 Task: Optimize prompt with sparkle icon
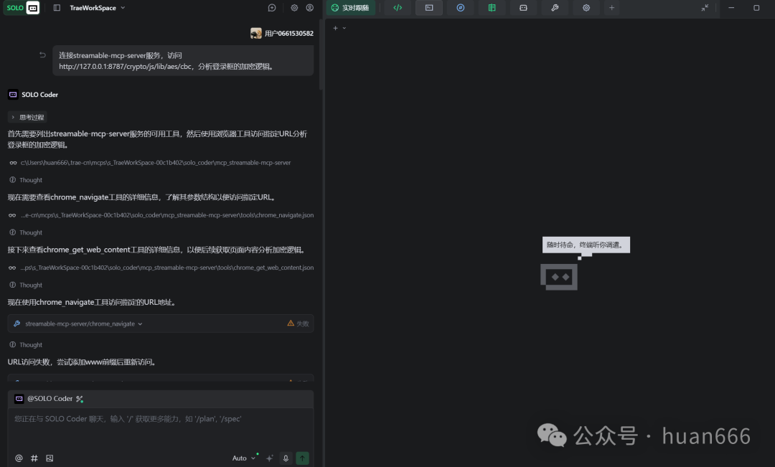pyautogui.click(x=269, y=458)
